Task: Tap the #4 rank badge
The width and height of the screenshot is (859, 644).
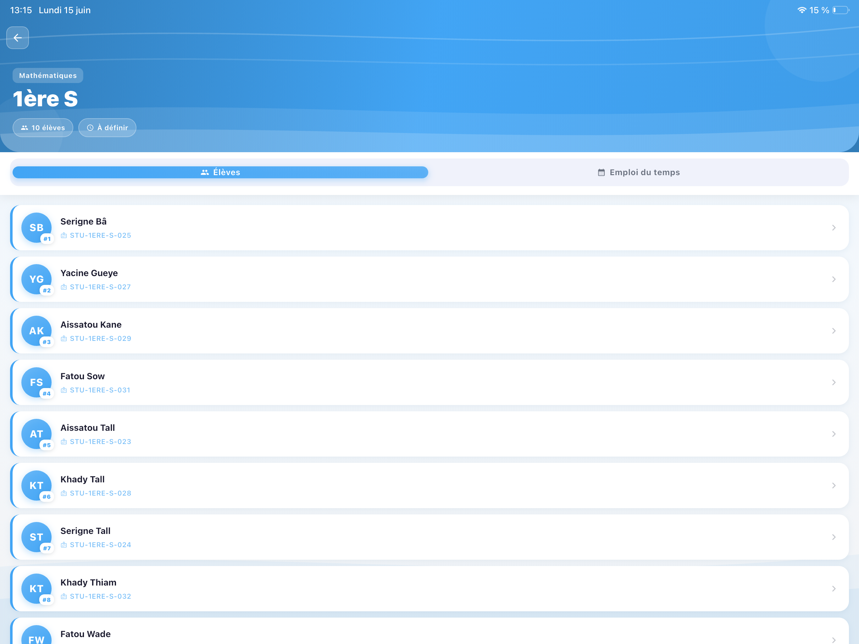Action: click(x=47, y=394)
